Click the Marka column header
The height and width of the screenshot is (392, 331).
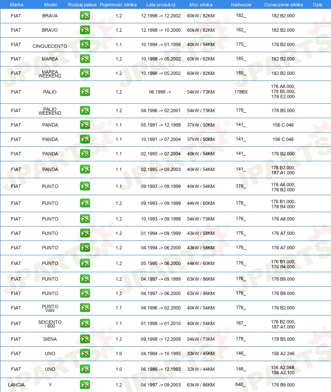click(17, 5)
